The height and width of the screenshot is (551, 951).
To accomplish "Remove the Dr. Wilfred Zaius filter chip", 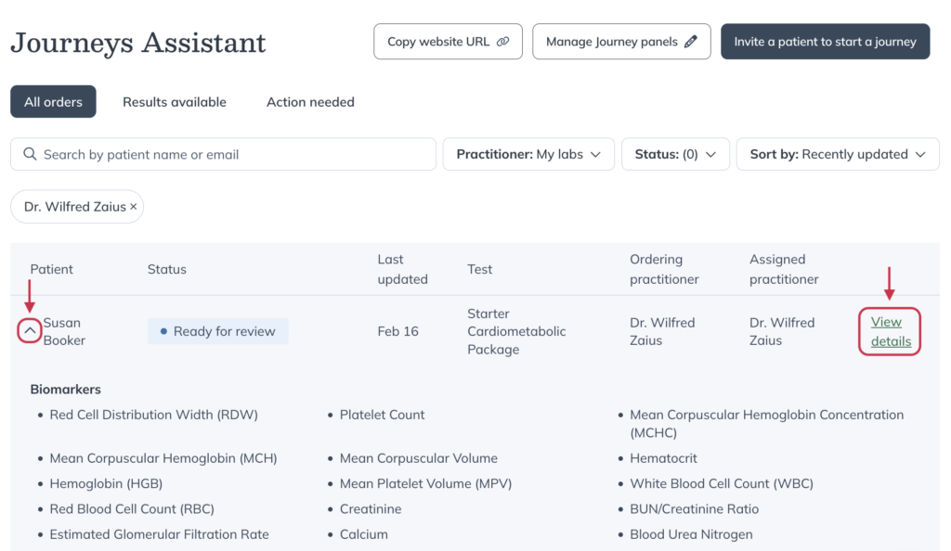I will [x=134, y=206].
